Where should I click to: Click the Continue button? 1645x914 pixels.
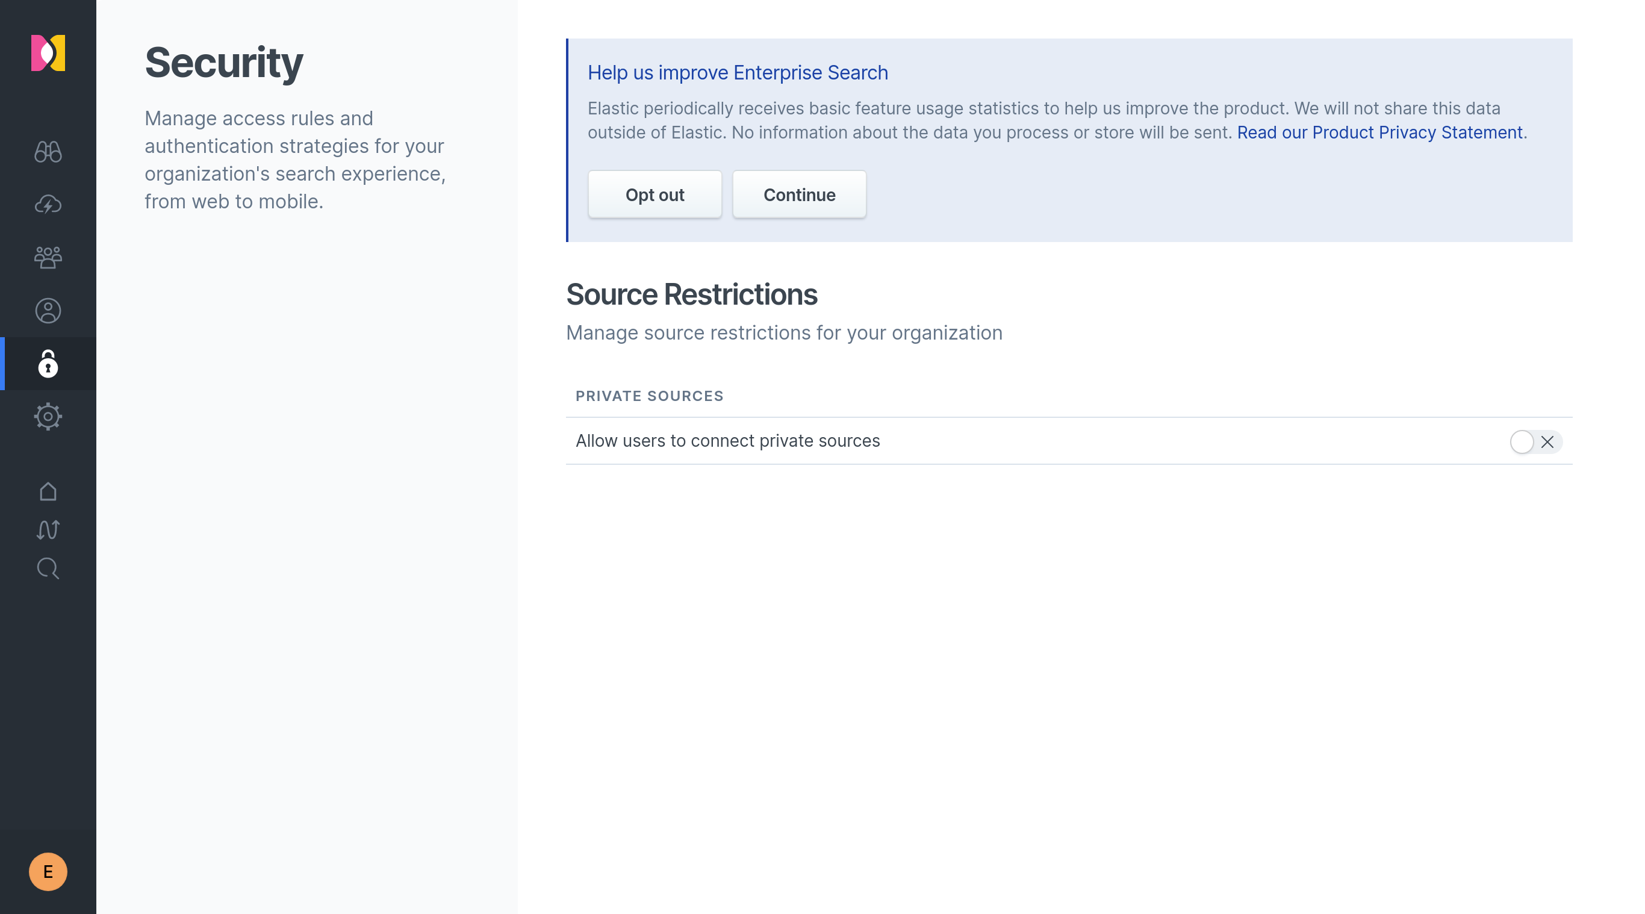799,194
